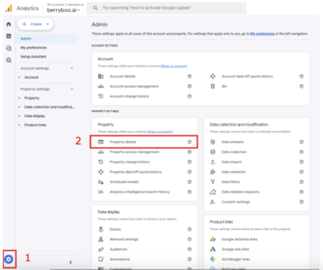Select My preferences in the sidebar
This screenshot has width=323, height=270.
coord(33,48)
